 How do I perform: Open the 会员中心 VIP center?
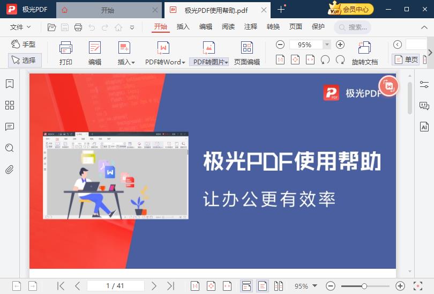pos(350,9)
